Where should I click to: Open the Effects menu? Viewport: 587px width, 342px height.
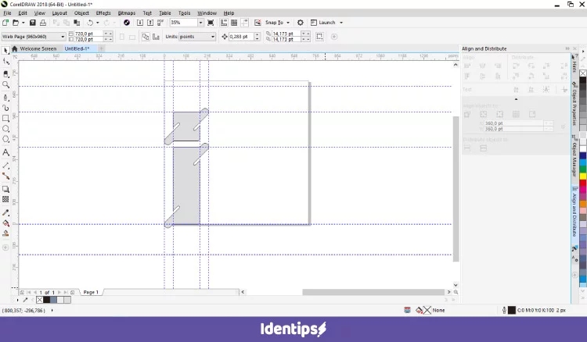coord(103,13)
